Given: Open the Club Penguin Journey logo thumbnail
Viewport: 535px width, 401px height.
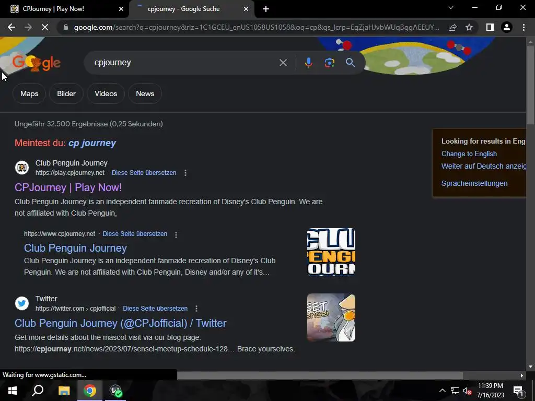Looking at the screenshot, I should tap(331, 252).
